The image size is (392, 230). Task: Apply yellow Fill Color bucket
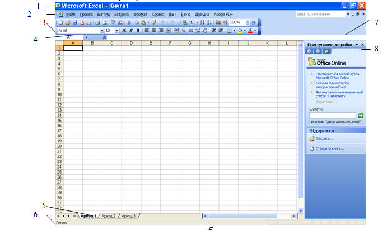pos(240,30)
